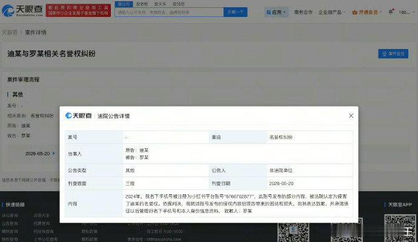Switch to the 查关系 search tab
Viewport: 418px width, 242px height.
pyautogui.click(x=160, y=4)
